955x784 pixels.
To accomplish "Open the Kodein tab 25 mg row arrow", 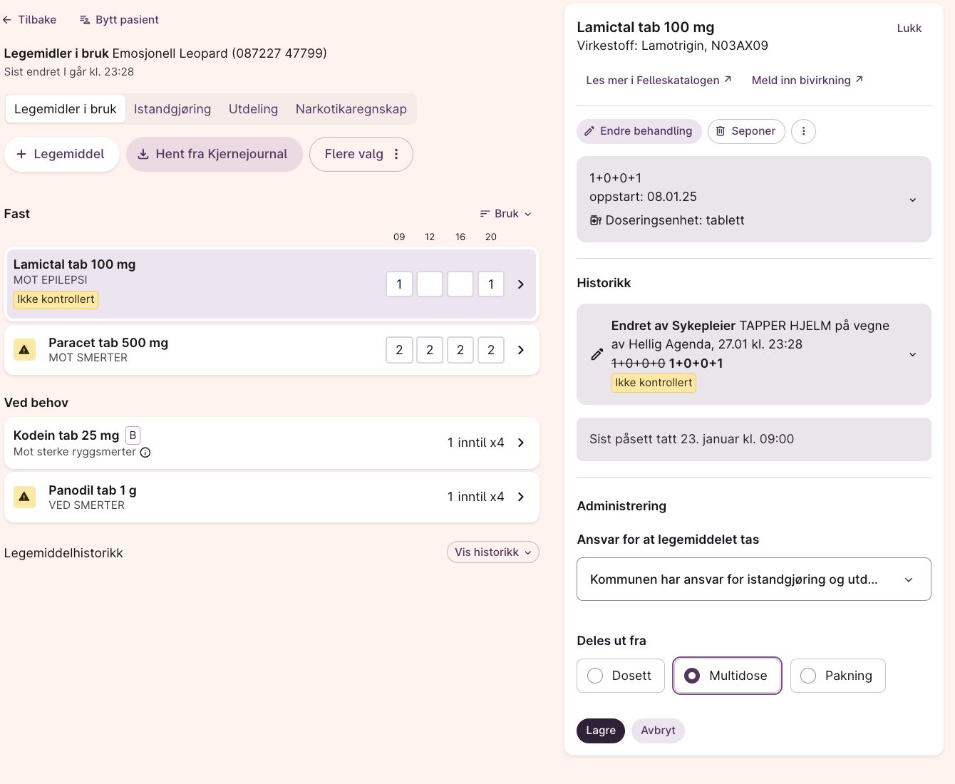I will click(x=521, y=443).
